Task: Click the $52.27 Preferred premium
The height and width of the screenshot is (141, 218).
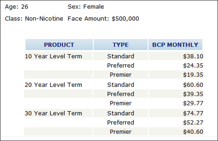Action: (193, 122)
